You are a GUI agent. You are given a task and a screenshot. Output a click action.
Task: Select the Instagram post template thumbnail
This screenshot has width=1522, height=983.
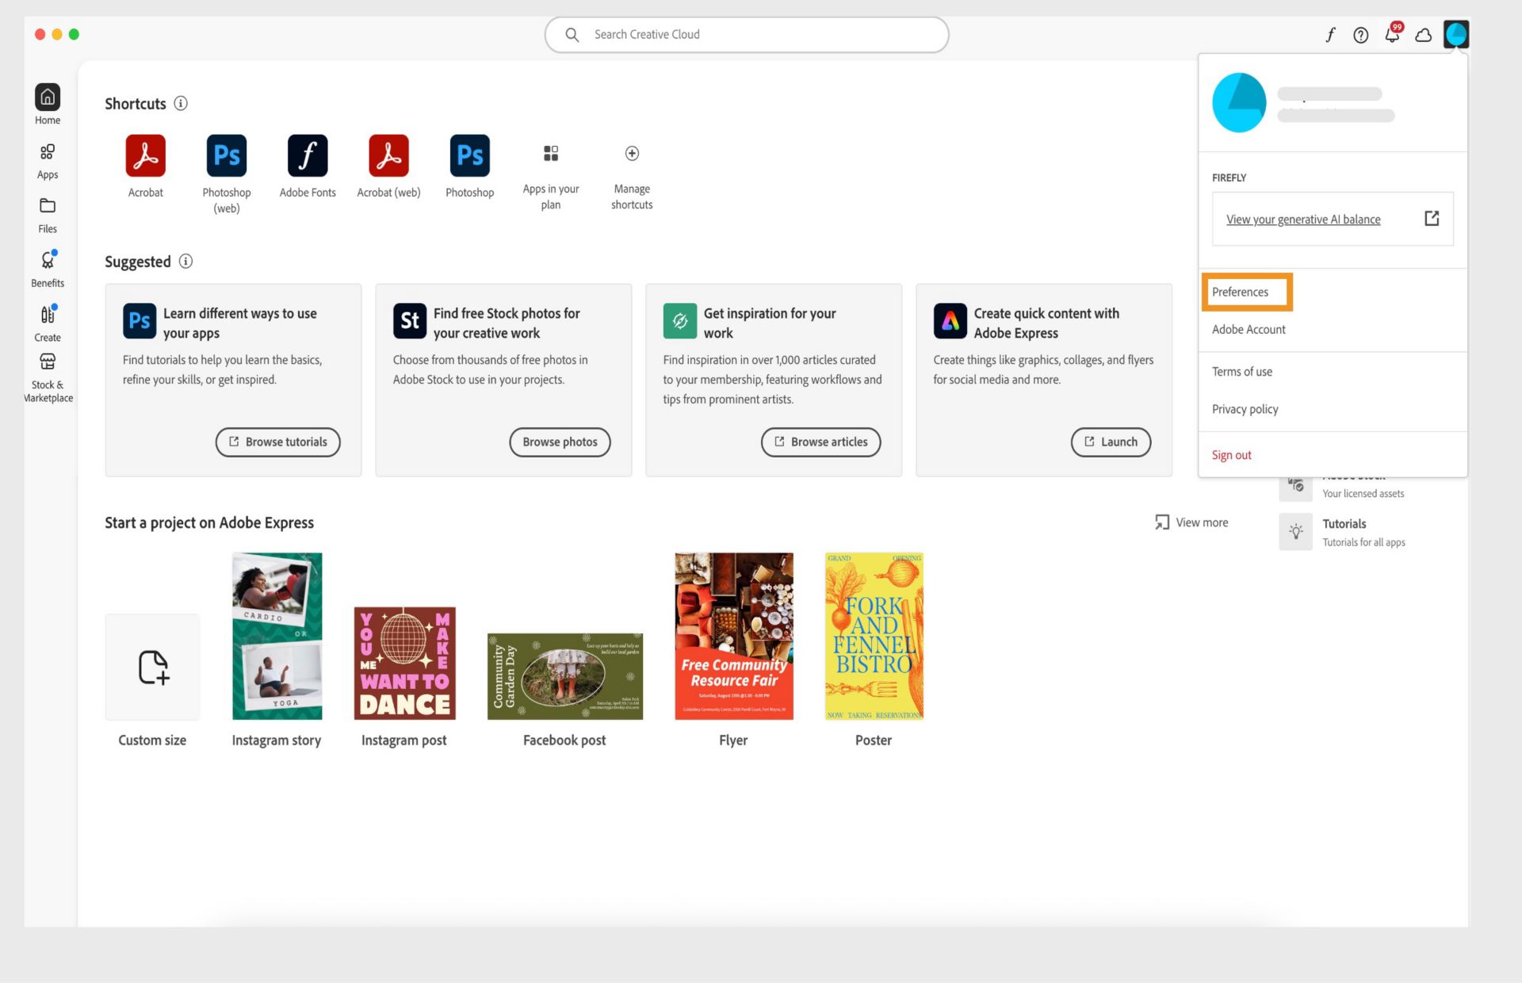(404, 662)
